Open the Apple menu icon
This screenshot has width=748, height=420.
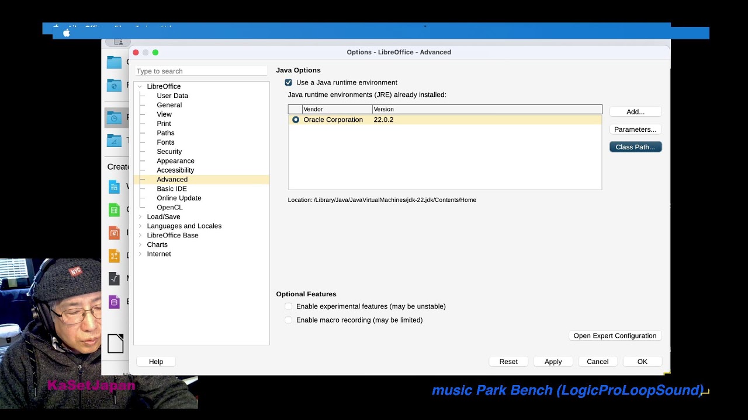coord(66,33)
